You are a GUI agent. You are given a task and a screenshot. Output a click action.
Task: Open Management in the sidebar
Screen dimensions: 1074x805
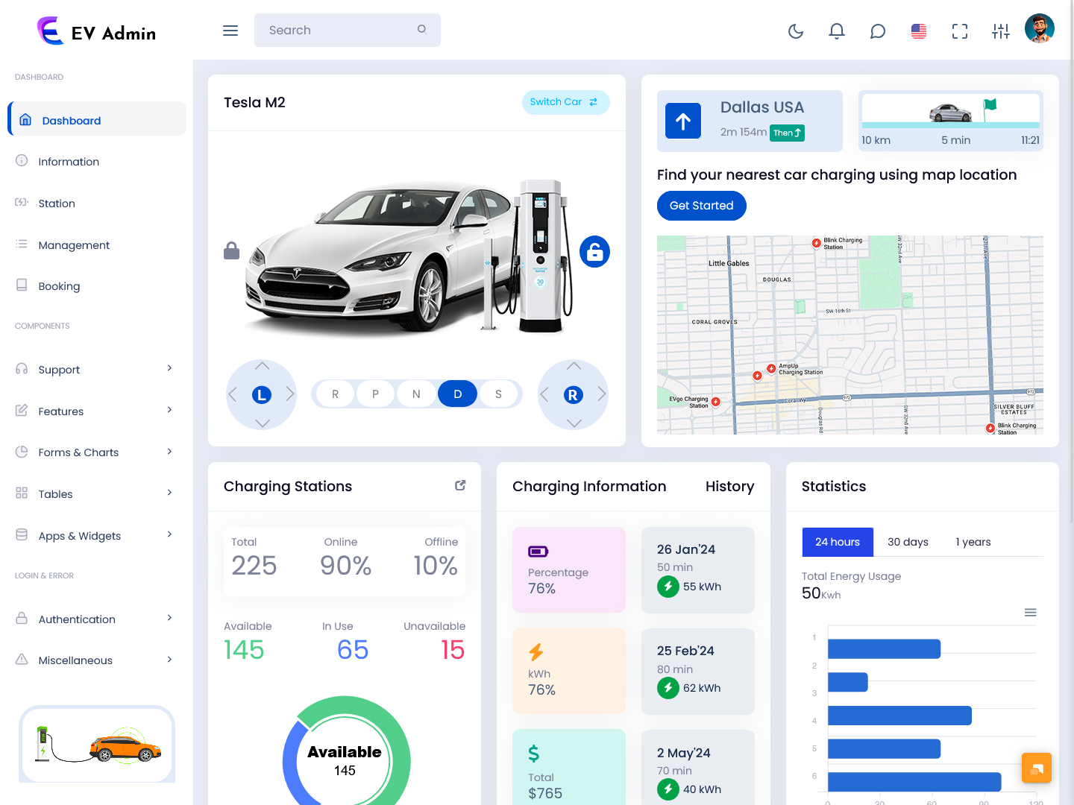tap(97, 244)
